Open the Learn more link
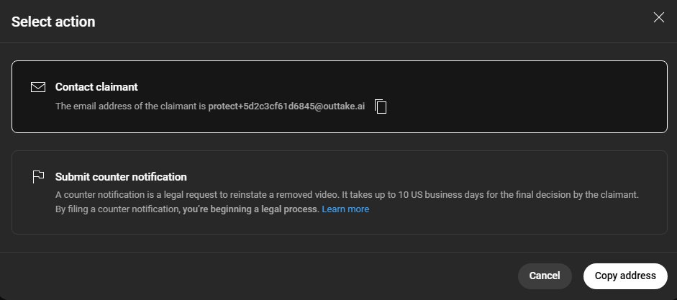The height and width of the screenshot is (300, 677). pyautogui.click(x=345, y=209)
